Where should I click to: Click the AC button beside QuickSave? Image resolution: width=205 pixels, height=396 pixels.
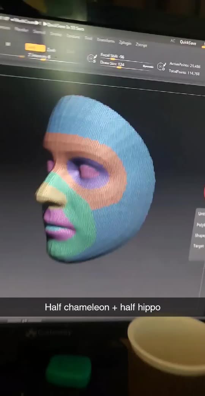coord(173,41)
